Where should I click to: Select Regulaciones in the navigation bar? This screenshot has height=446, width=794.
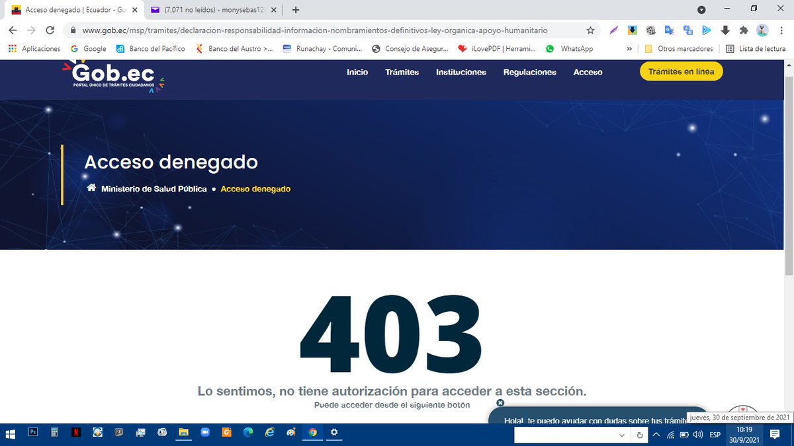point(530,72)
